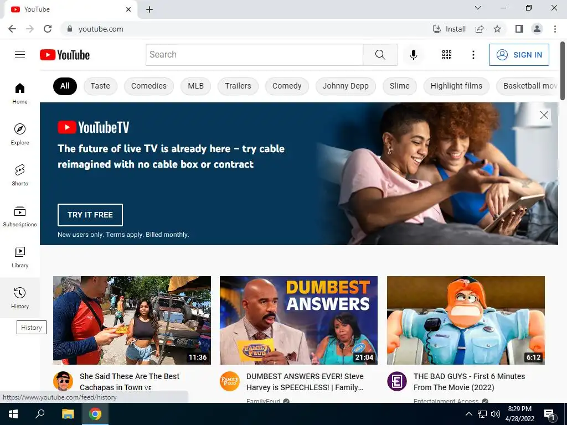Open Chrome profile avatar
The width and height of the screenshot is (567, 425).
point(537,29)
